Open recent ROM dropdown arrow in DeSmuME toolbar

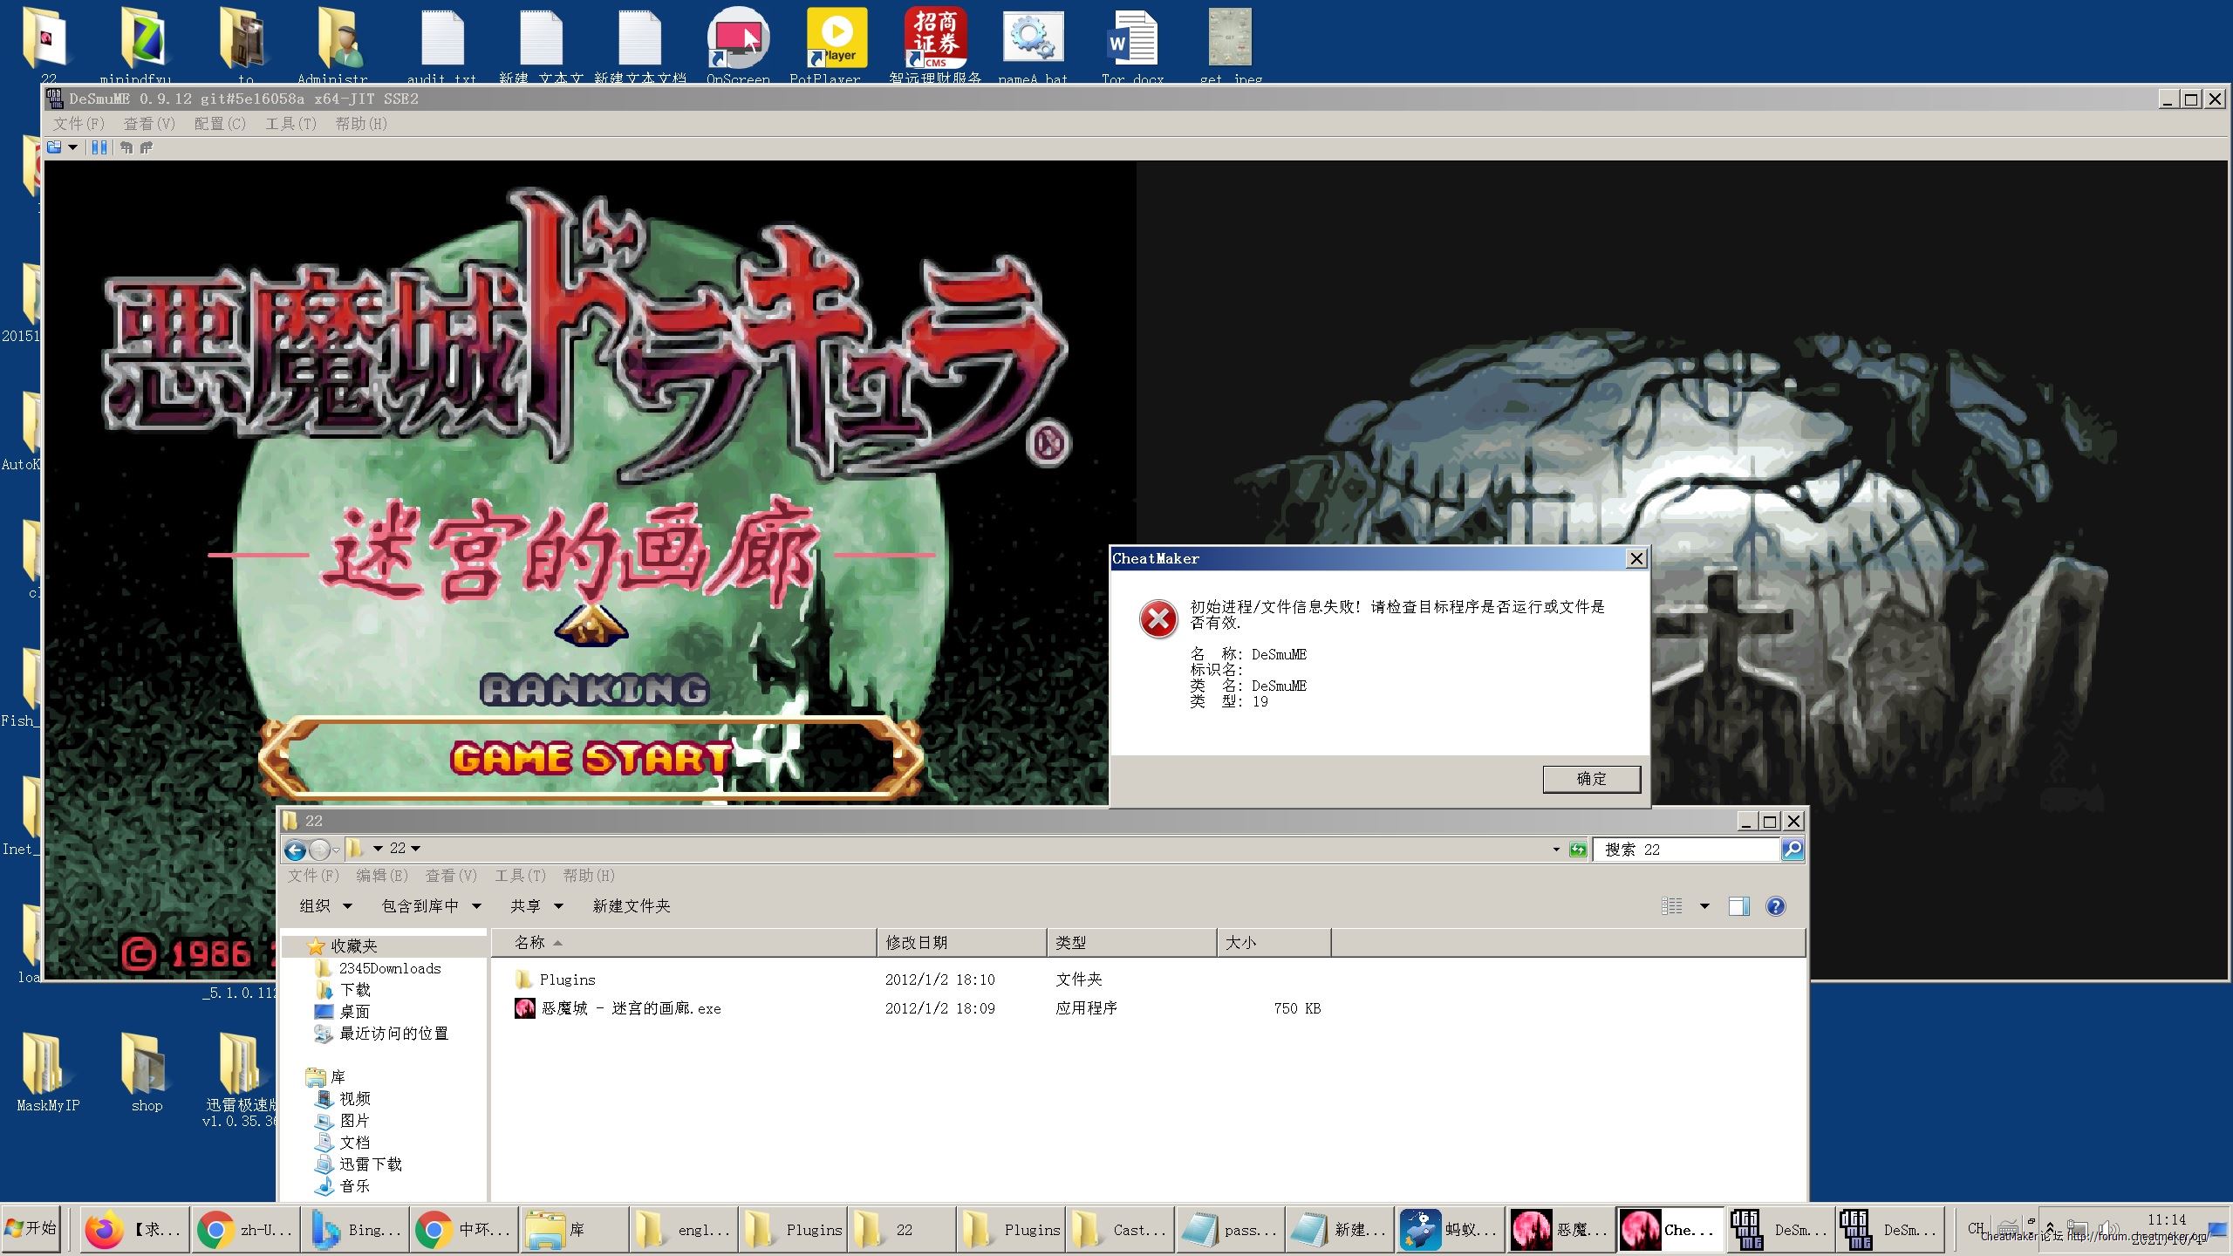pyautogui.click(x=73, y=147)
